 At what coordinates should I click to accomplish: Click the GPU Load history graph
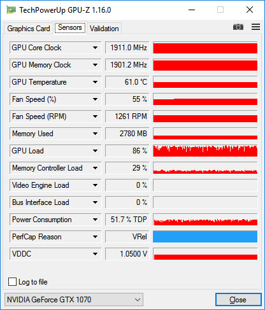pos(205,151)
